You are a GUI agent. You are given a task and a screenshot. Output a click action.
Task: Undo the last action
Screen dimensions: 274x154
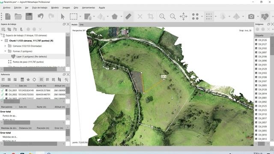coord(41,16)
